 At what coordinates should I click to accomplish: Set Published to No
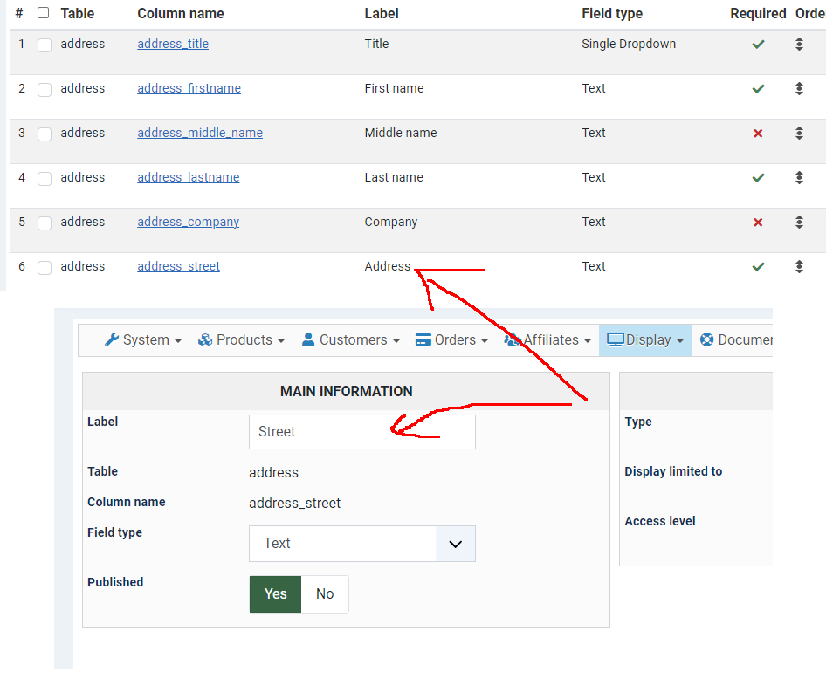pos(325,593)
